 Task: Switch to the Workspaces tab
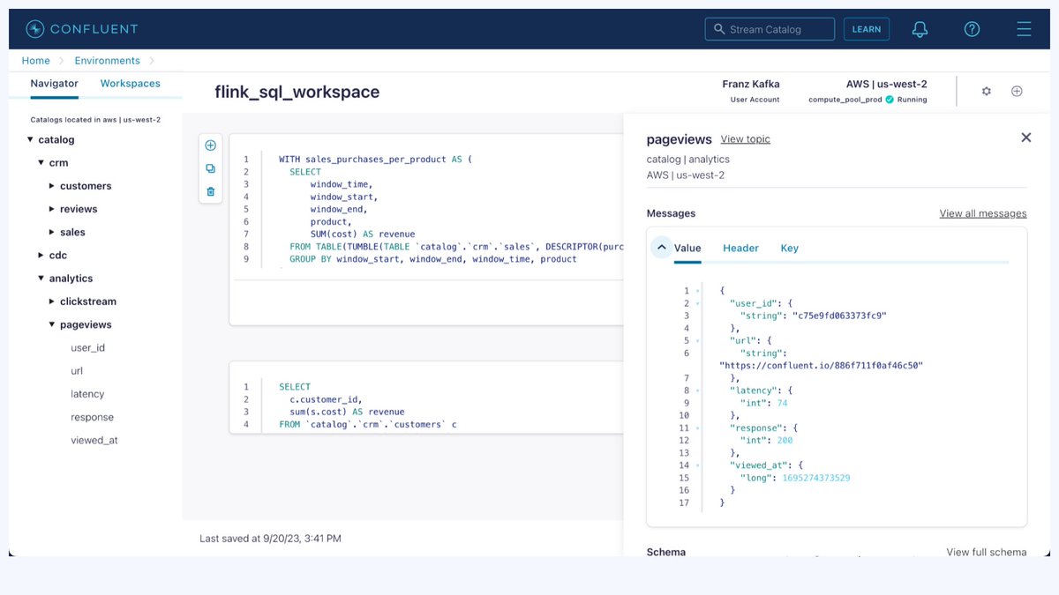131,84
